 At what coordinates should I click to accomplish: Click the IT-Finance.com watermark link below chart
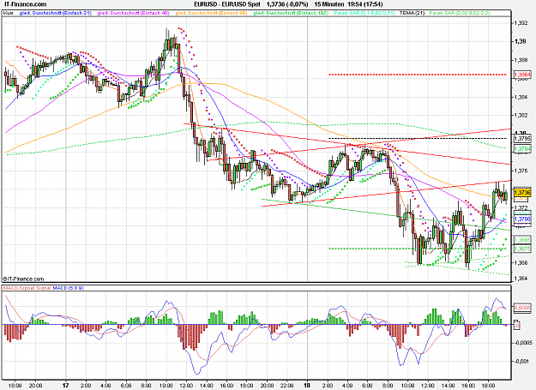pyautogui.click(x=23, y=279)
